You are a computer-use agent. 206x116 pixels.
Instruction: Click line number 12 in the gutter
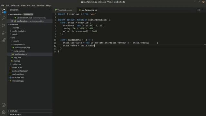55,46
